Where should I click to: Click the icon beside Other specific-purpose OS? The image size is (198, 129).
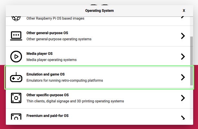click(x=16, y=98)
